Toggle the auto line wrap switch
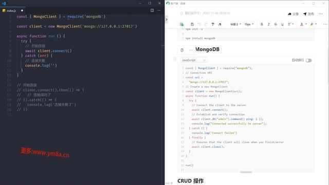The height and width of the screenshot is (185, 329). [308, 61]
